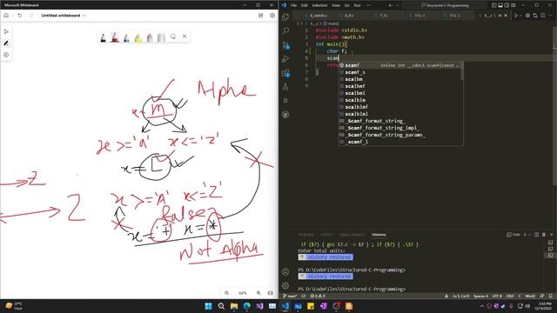Select the eraser tool in Whiteboard

coord(150,37)
